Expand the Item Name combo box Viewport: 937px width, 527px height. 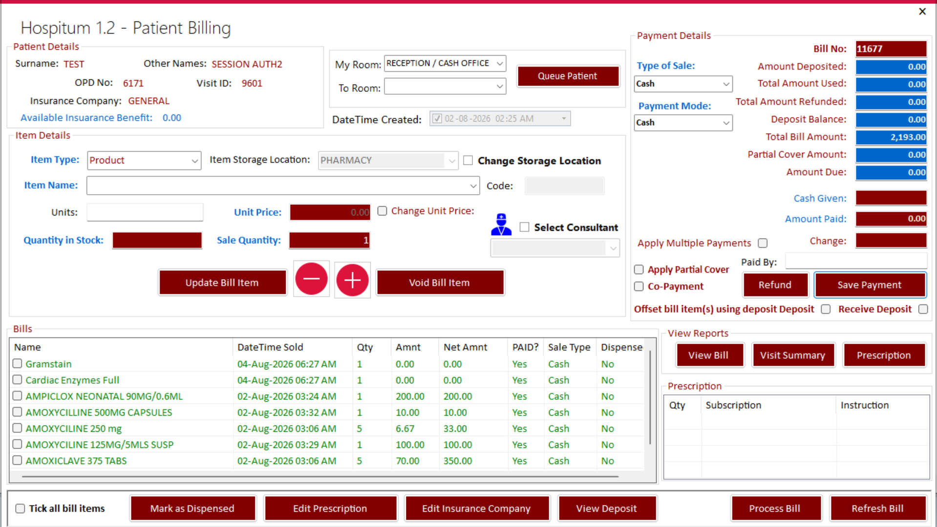[473, 186]
